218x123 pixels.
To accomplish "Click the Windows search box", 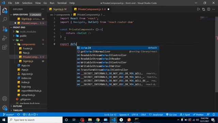I will tap(35, 120).
